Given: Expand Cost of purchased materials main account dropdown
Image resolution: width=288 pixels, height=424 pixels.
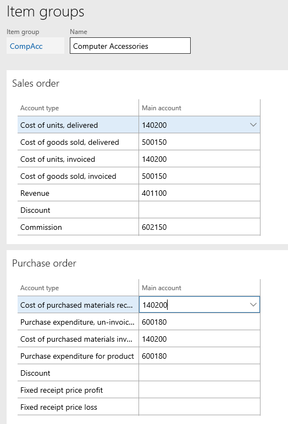Looking at the screenshot, I should click(253, 304).
